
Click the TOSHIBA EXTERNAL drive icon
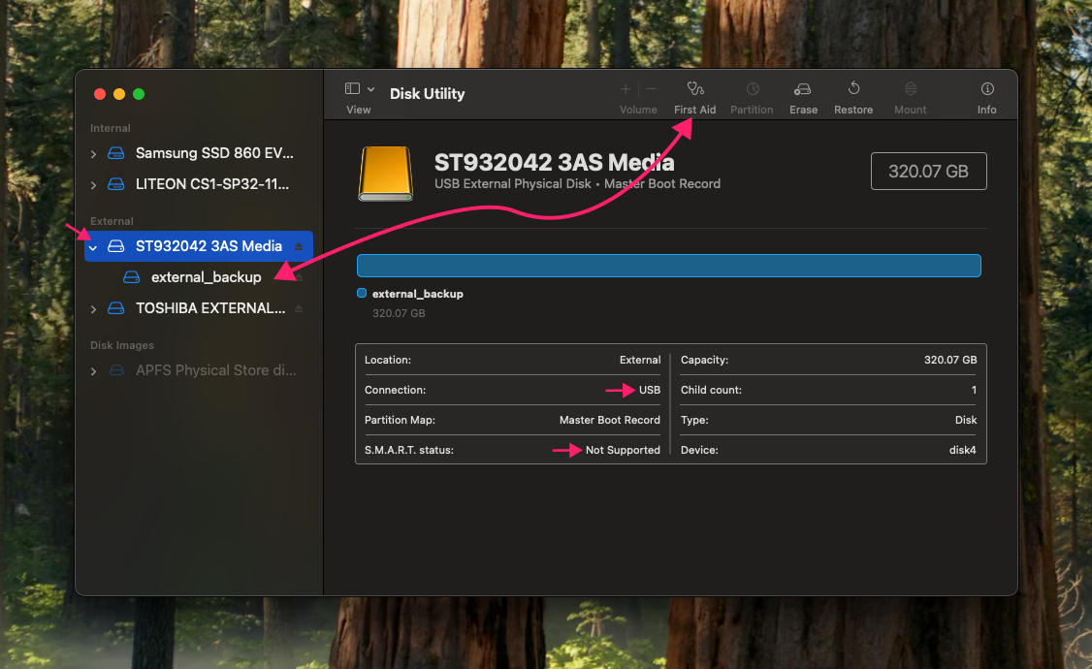click(x=116, y=308)
